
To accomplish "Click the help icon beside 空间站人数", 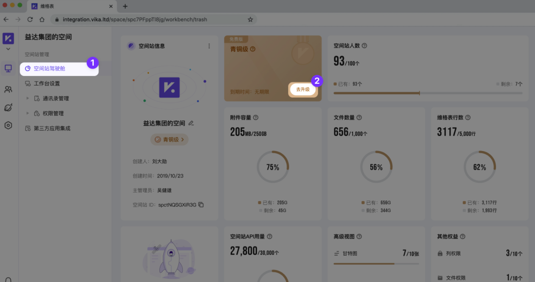I will [x=364, y=46].
